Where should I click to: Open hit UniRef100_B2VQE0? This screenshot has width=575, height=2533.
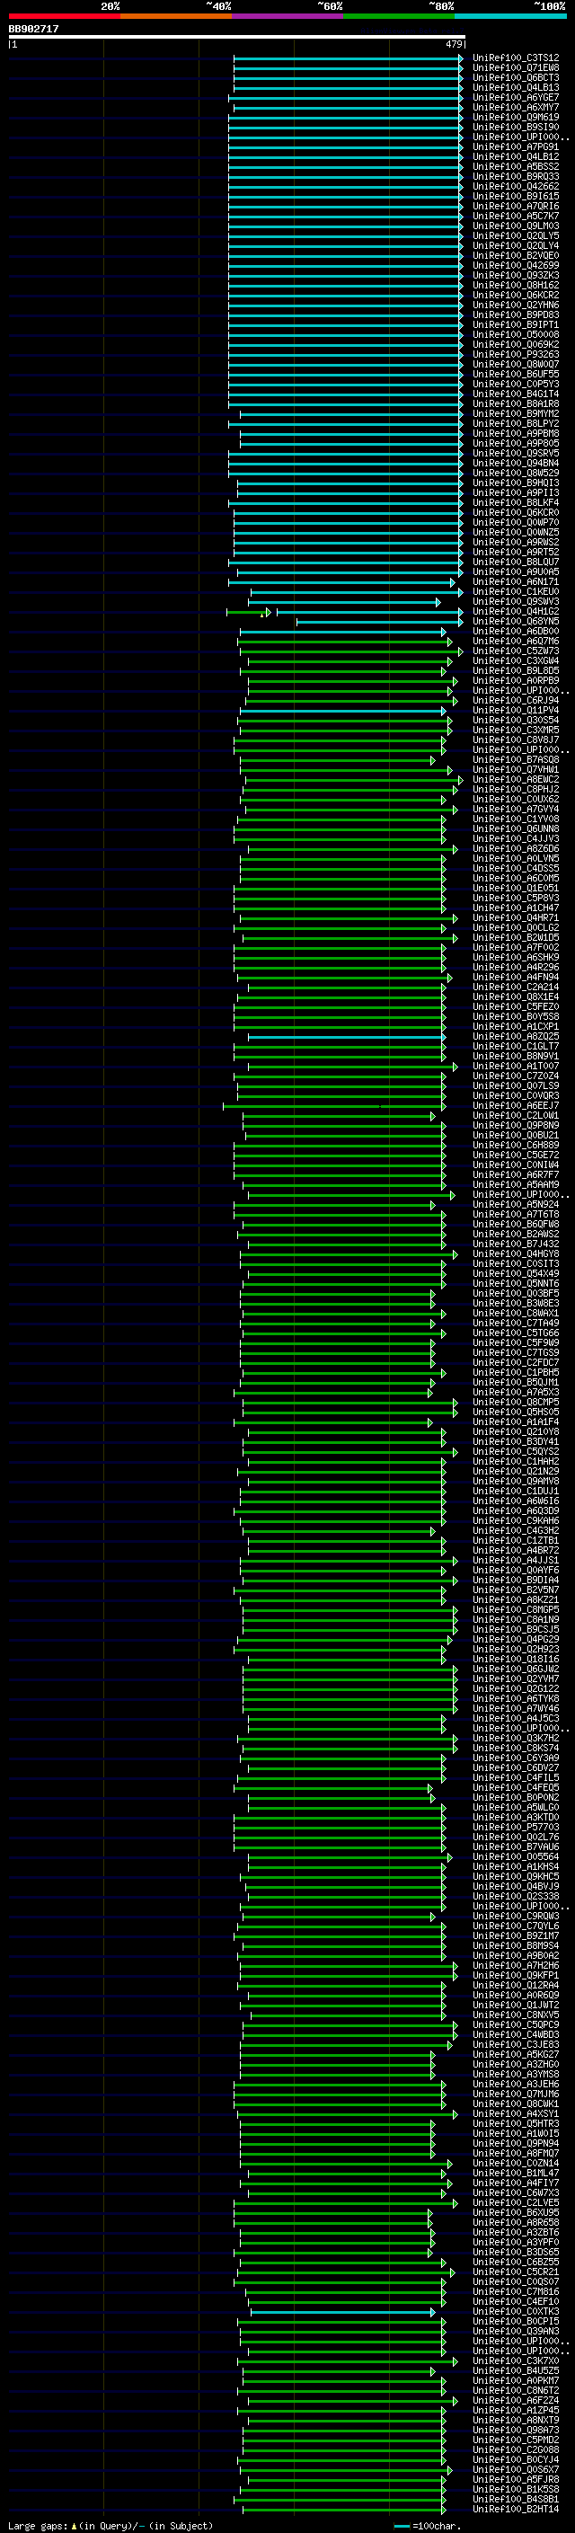pos(516,256)
